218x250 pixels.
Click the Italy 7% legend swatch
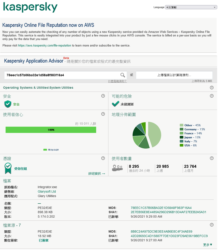181,141
